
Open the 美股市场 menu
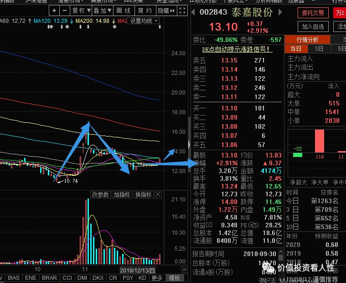point(103,1)
